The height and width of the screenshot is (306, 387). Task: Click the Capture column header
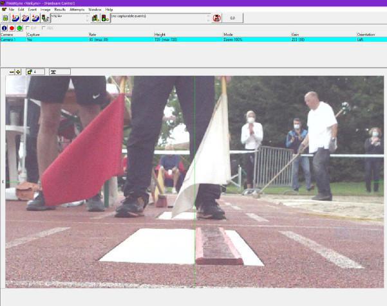click(x=57, y=35)
